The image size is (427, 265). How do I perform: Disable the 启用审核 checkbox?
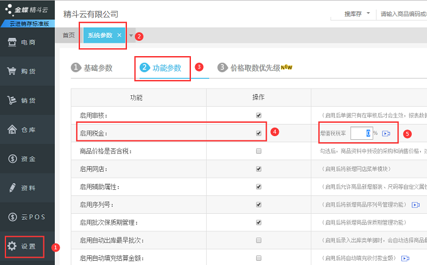pos(259,115)
